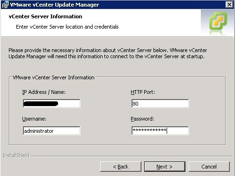Click the 'Please provide the necessary information' paragraph
Screen dimensions: 235x176
(108, 54)
